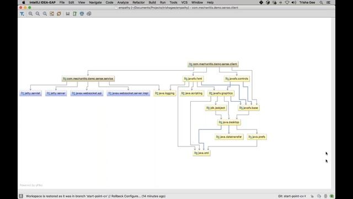
Task: Click the Wi-Fi icon in menu bar
Action: (287, 2)
